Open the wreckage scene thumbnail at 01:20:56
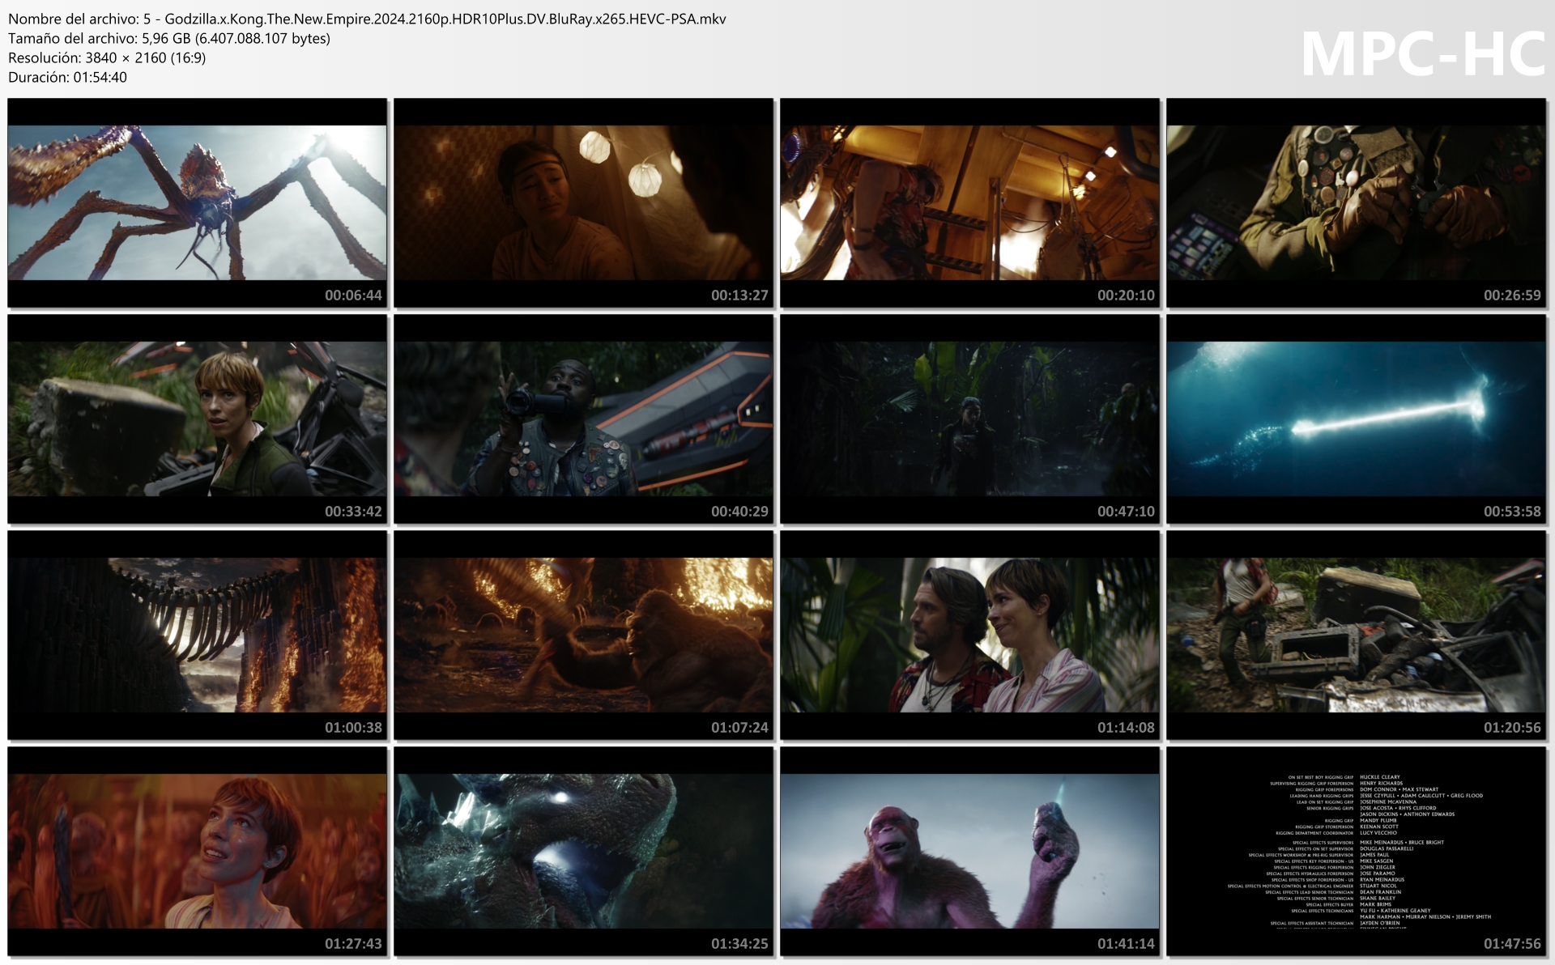Screen dimensions: 1555x965 (x=1357, y=635)
